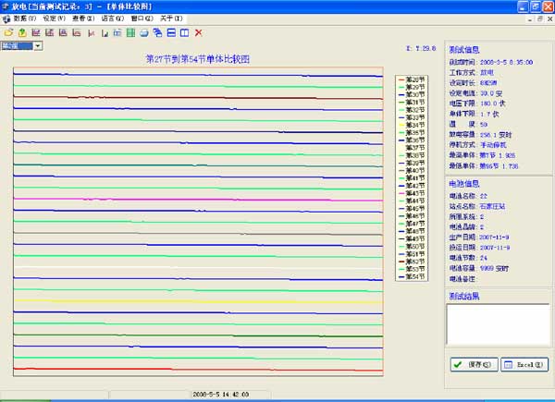
Task: Open the 数据 menu
Action: point(24,18)
